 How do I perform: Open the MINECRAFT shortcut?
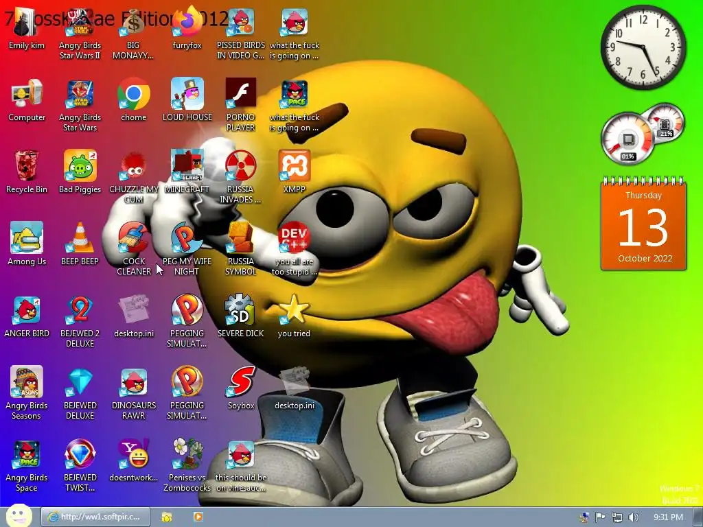pyautogui.click(x=187, y=172)
